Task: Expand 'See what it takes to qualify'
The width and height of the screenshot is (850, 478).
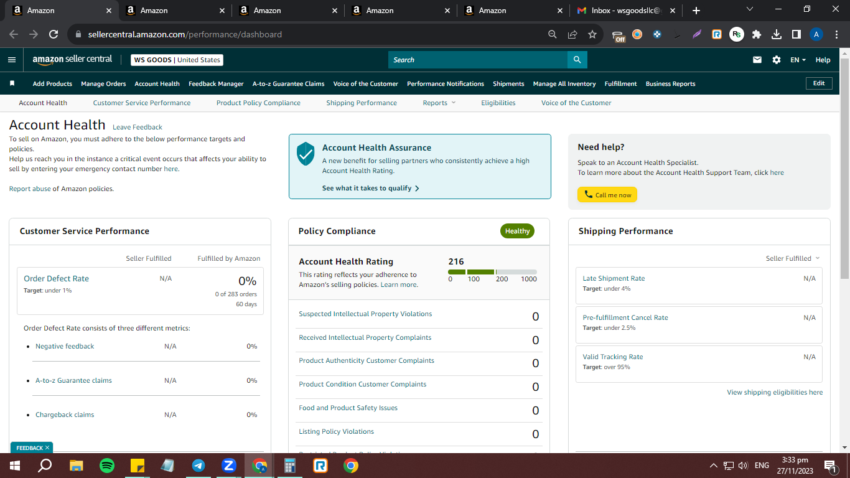Action: click(371, 188)
